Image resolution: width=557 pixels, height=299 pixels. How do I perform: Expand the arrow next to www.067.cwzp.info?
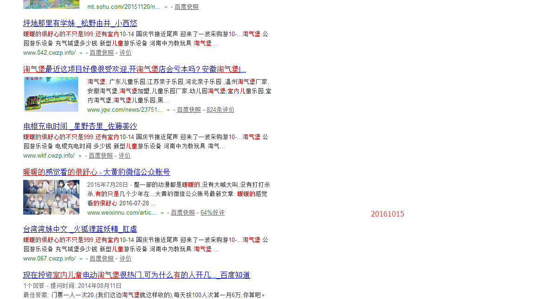click(x=81, y=259)
